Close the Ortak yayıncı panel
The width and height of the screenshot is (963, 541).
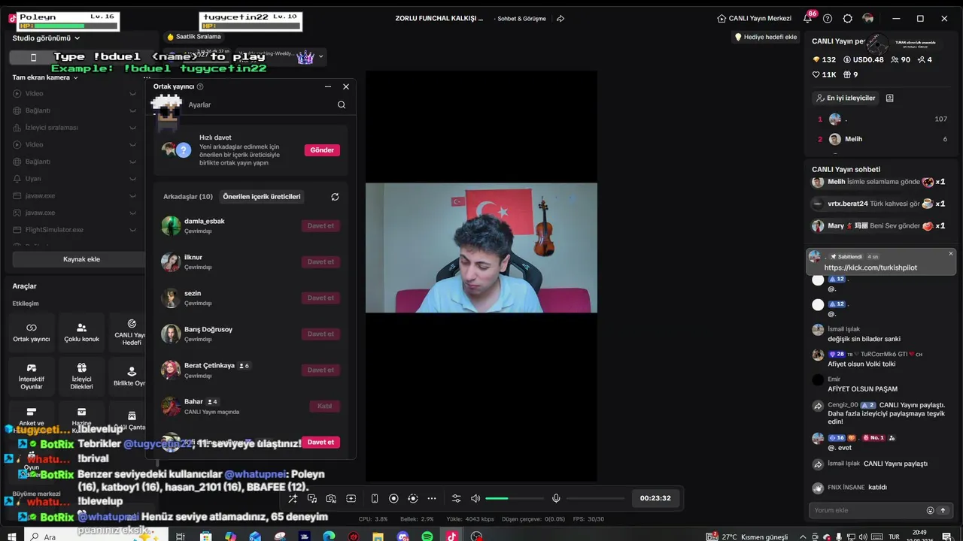pos(346,87)
